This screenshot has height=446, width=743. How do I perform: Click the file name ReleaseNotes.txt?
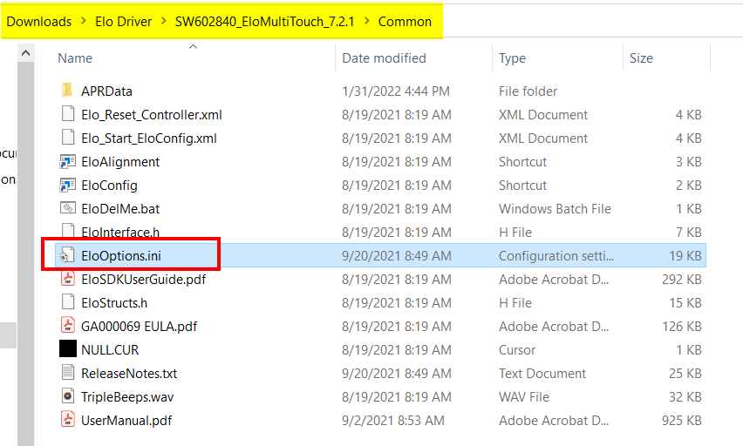pyautogui.click(x=129, y=374)
